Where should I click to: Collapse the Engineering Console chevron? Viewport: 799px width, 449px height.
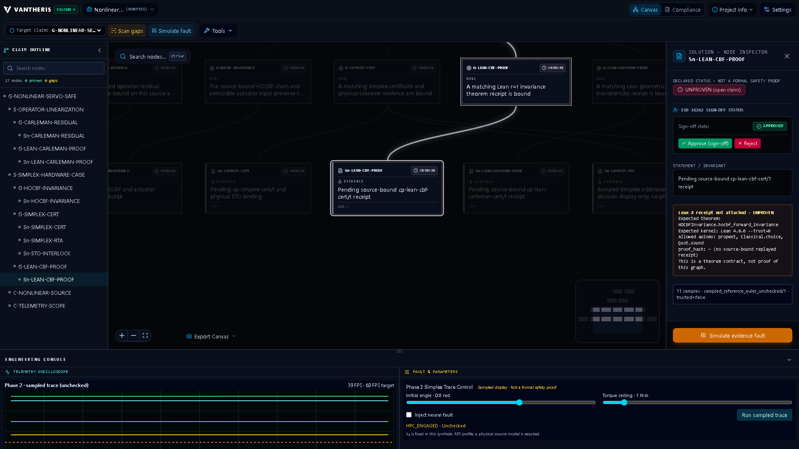pyautogui.click(x=789, y=360)
